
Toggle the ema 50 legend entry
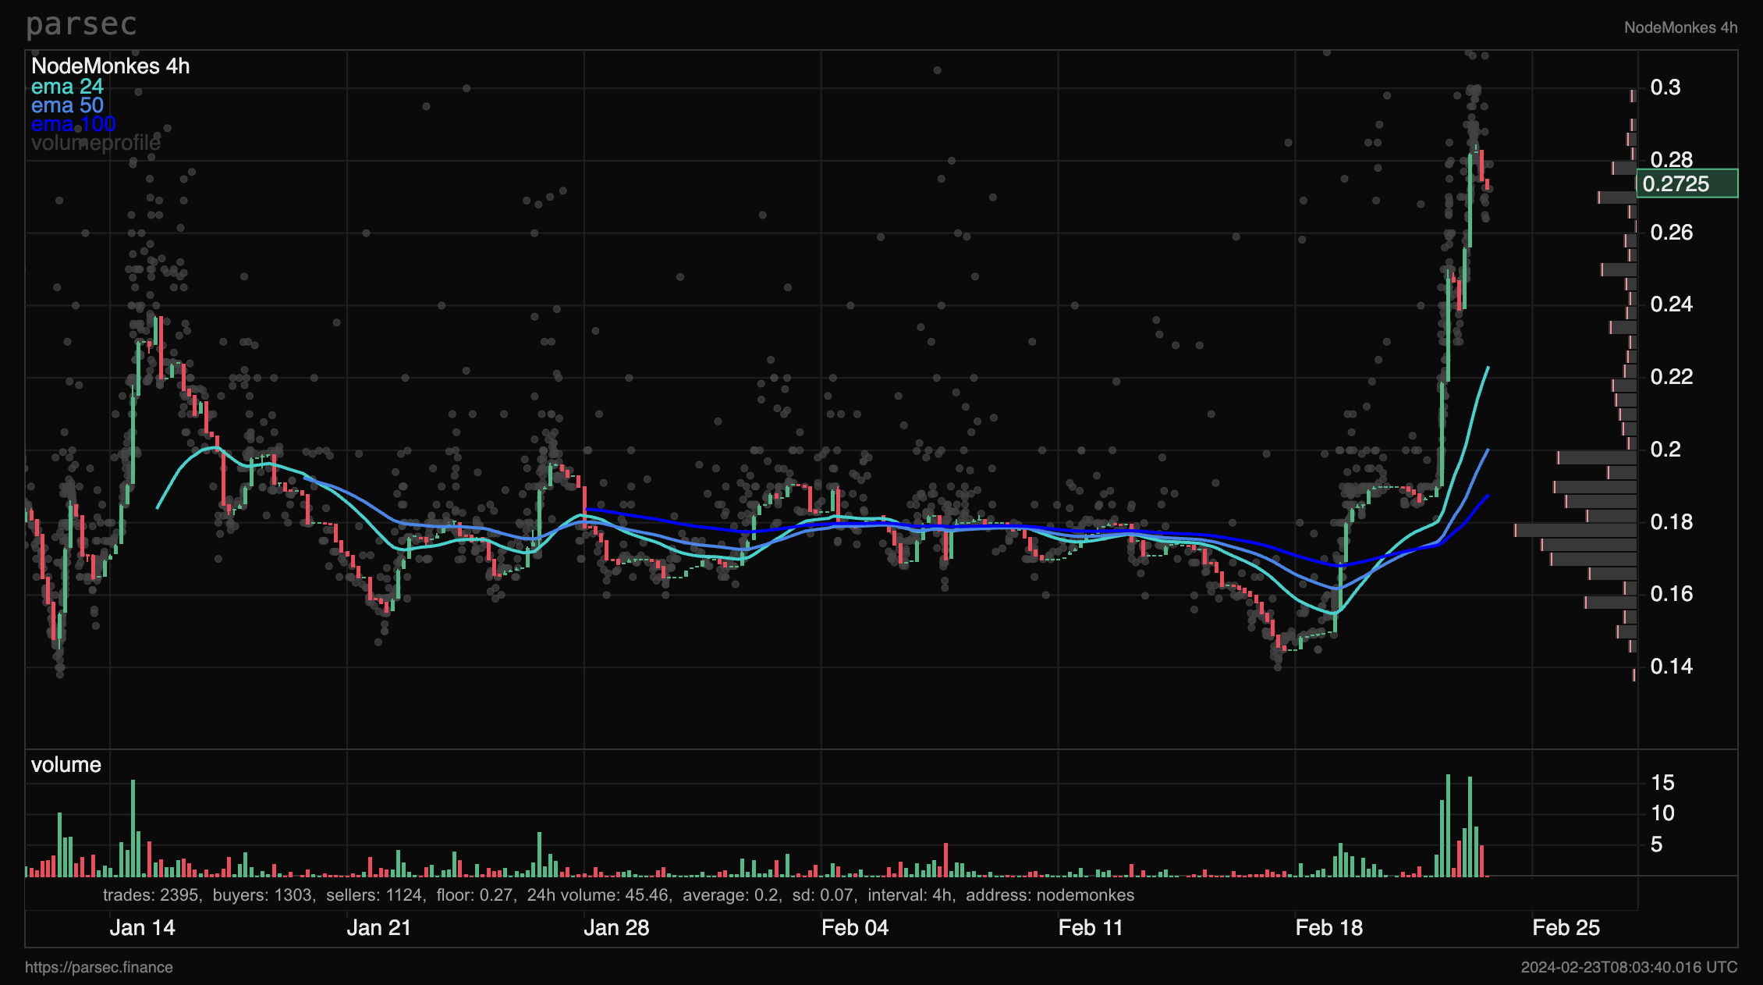pos(67,105)
